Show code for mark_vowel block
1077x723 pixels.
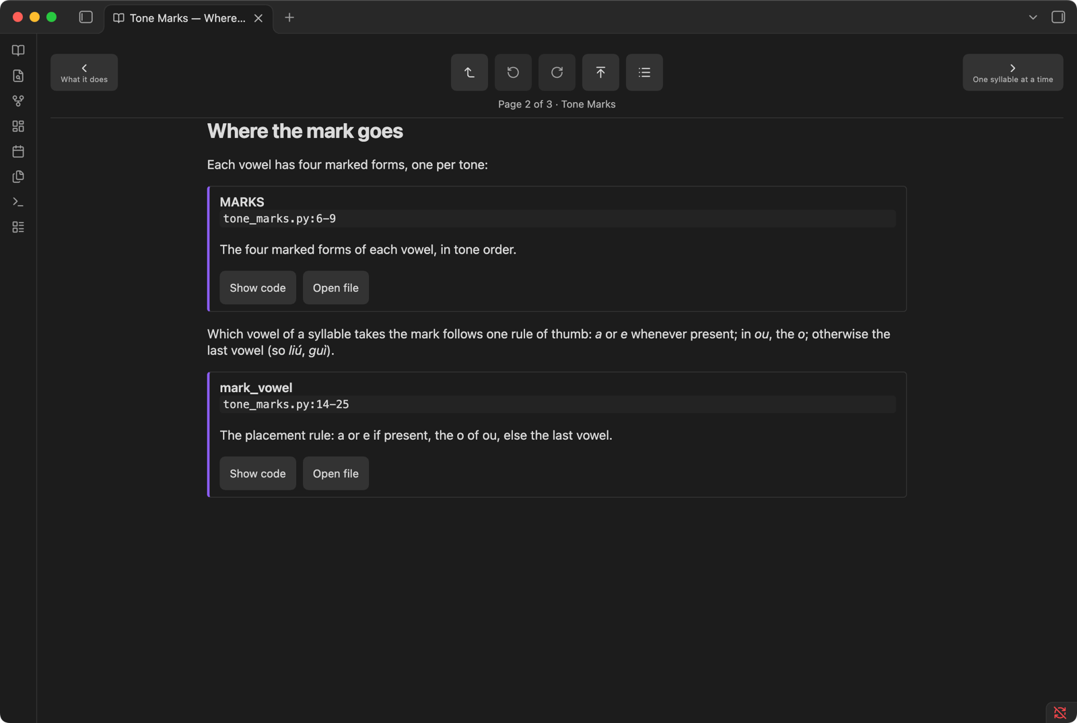pos(258,473)
